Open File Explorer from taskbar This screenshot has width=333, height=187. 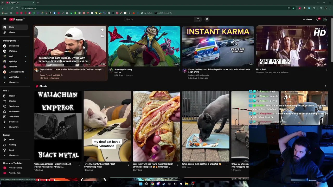click(187, 184)
